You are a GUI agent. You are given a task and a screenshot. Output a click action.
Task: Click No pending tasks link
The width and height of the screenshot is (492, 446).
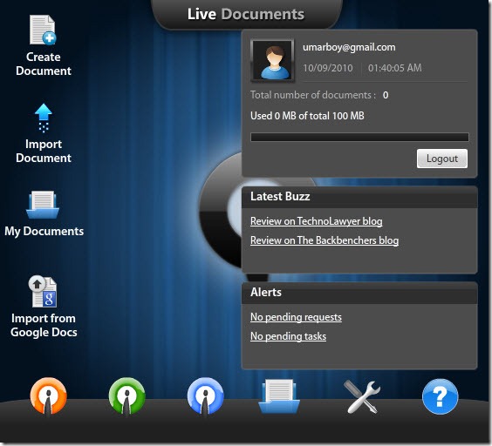point(288,336)
